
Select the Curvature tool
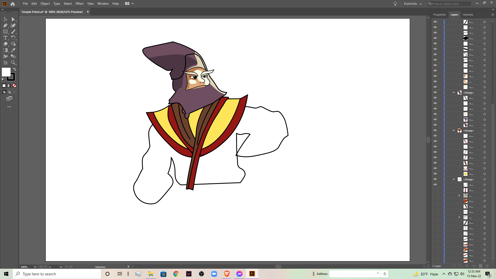click(x=13, y=26)
